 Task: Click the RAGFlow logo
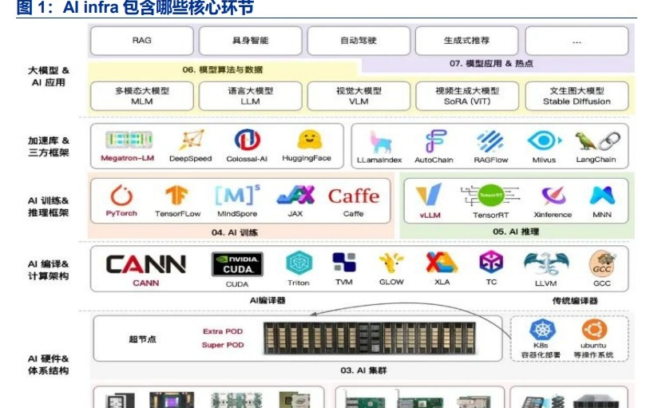tap(490, 141)
